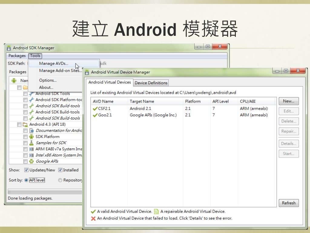Select the CSF2.1 AVD row
This screenshot has width=310, height=233.
[183, 109]
